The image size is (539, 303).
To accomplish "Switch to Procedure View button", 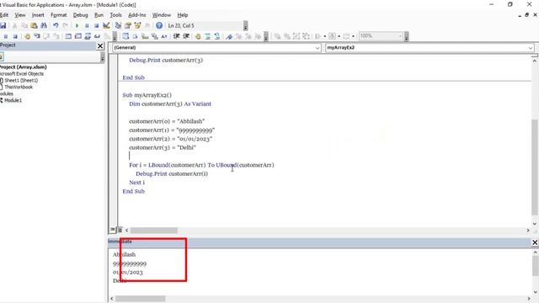I will [x=113, y=230].
